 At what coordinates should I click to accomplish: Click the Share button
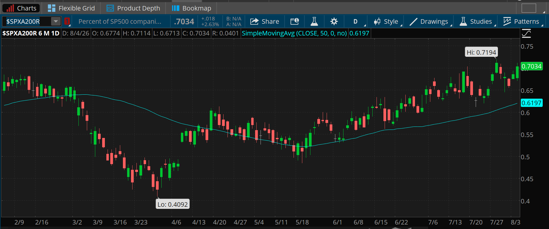click(x=264, y=21)
